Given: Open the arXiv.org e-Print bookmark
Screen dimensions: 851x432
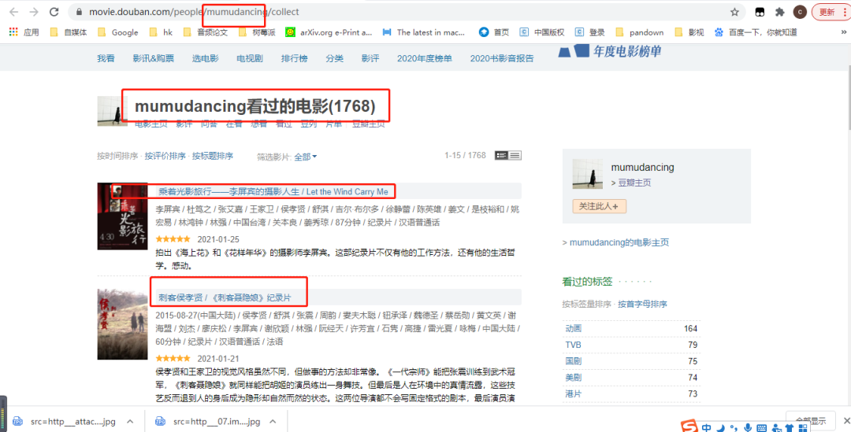Looking at the screenshot, I should click(x=329, y=32).
